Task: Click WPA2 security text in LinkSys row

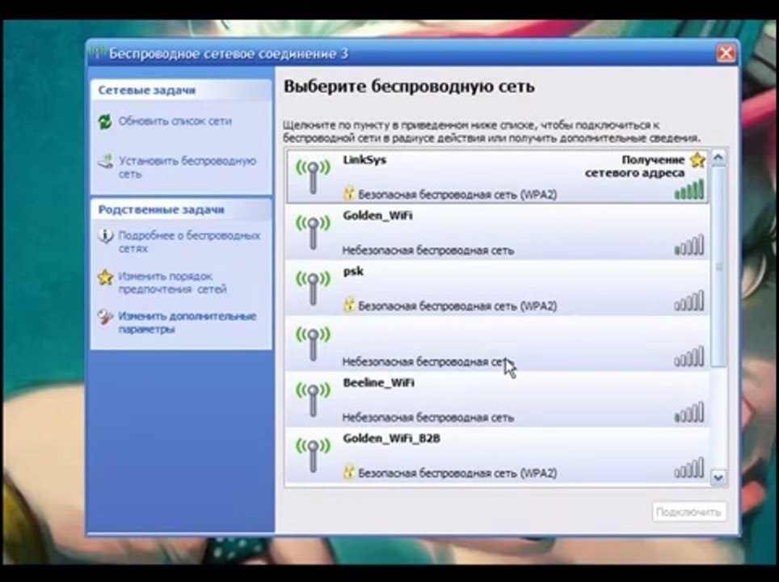Action: tap(457, 195)
